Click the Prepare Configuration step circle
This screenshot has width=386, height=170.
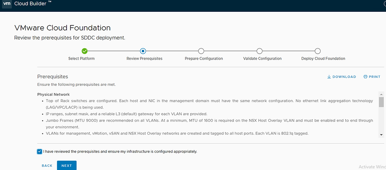(x=201, y=51)
